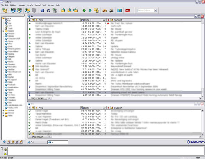Open the Tools menu

(45, 5)
